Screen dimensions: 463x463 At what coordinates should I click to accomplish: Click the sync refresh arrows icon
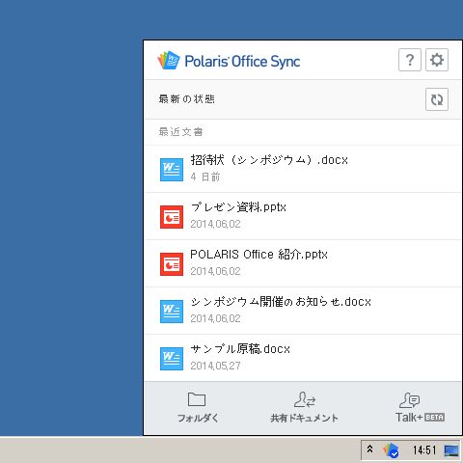(437, 99)
